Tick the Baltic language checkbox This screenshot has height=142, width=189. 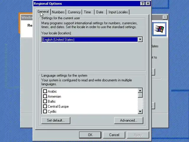point(45,101)
